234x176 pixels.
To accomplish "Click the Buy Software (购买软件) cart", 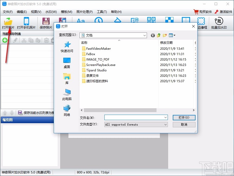I will [202, 12].
